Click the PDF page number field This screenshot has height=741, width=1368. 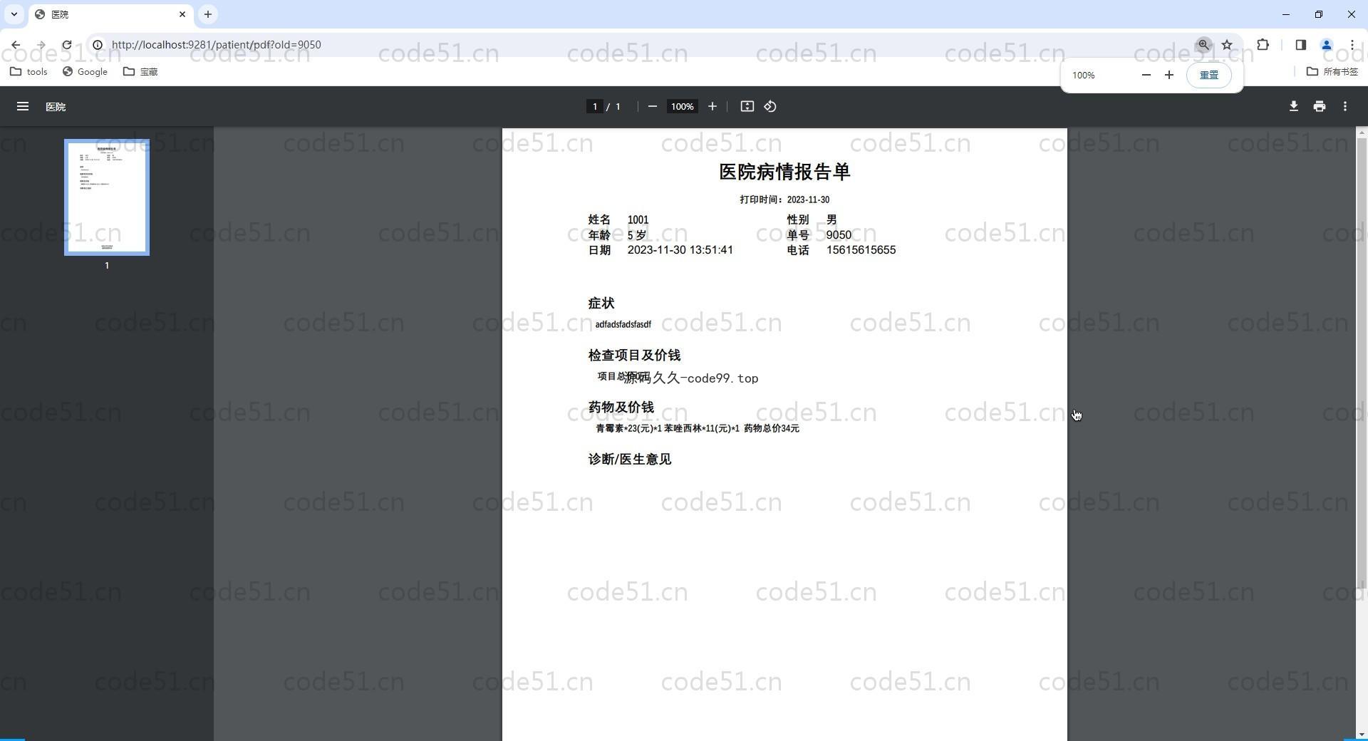(594, 106)
